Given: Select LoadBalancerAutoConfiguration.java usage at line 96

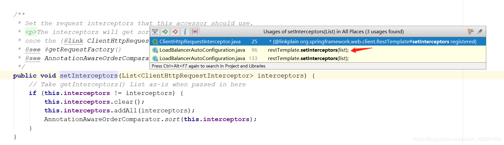Looking at the screenshot, I should 318,50.
